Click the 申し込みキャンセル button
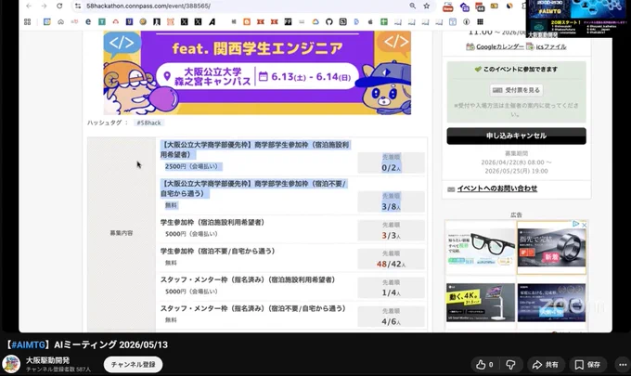This screenshot has width=631, height=376. (516, 136)
